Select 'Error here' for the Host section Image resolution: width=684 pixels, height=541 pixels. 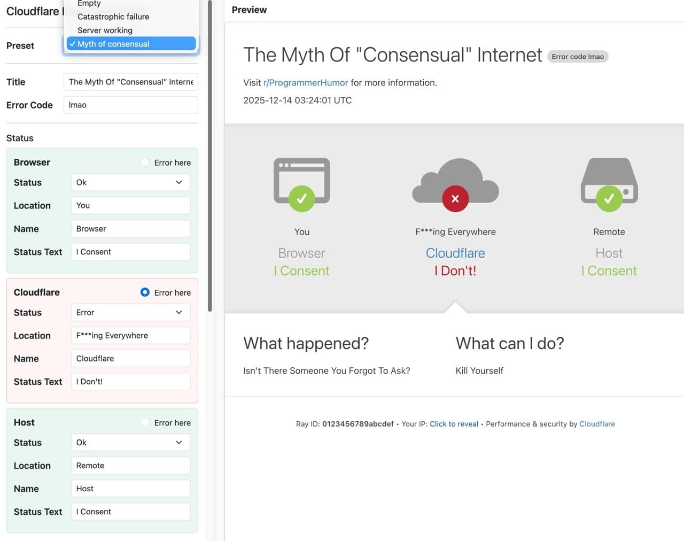point(144,422)
